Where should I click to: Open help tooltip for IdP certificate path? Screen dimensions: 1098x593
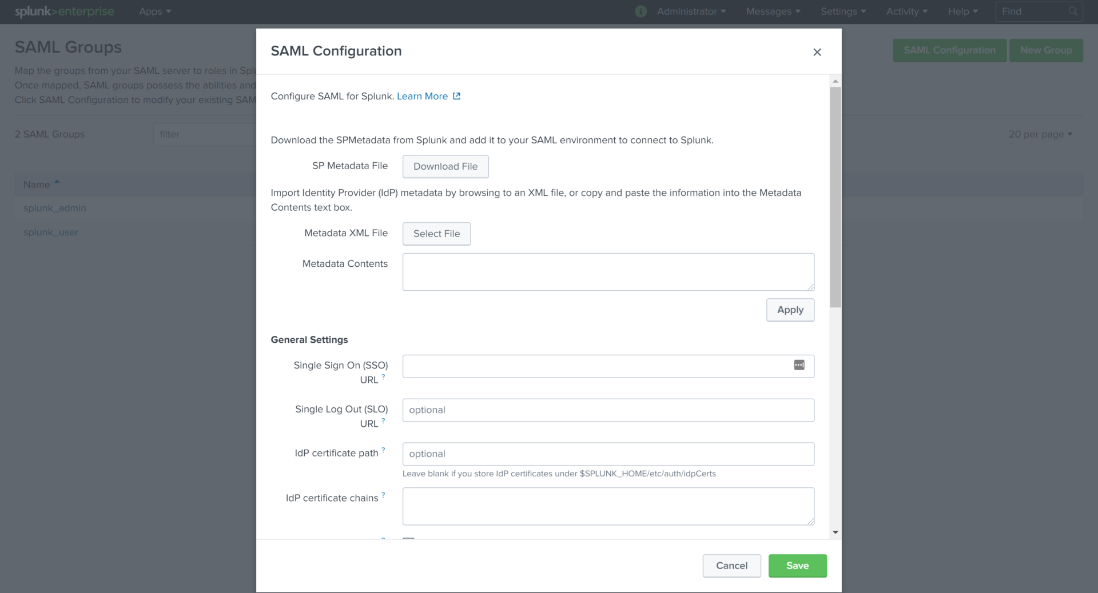[383, 450]
